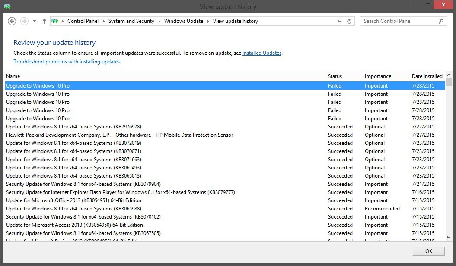The height and width of the screenshot is (266, 456).
Task: Expand the chevron after System and Security
Action: click(x=159, y=21)
